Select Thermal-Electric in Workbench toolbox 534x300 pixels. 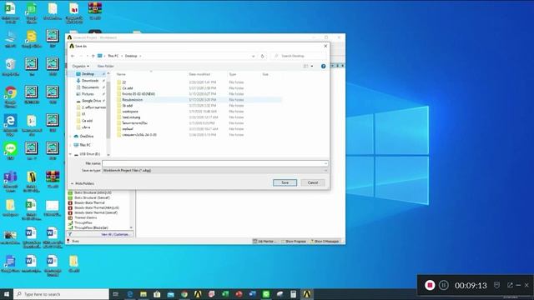point(85,217)
